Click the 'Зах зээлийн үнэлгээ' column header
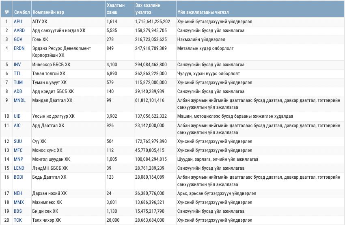Image resolution: width=345 pixels, height=225 pixels. pos(150,9)
